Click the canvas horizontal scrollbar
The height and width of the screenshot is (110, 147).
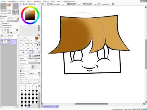point(92,104)
